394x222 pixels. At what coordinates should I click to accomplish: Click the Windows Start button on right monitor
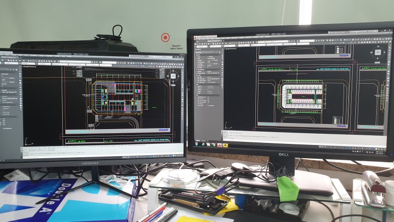[x=196, y=144]
